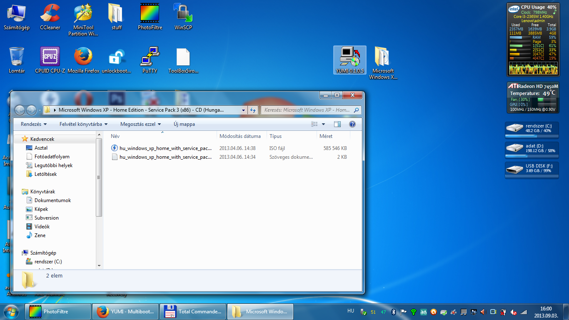Select Dokumentumok under Könyvtárak
Image resolution: width=569 pixels, height=320 pixels.
52,200
